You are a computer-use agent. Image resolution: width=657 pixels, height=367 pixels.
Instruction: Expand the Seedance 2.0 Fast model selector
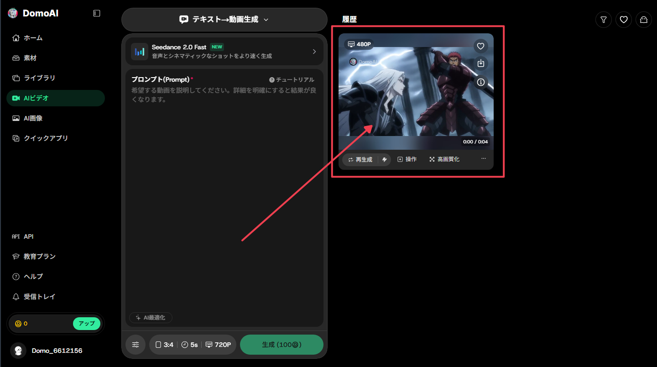[x=224, y=51]
